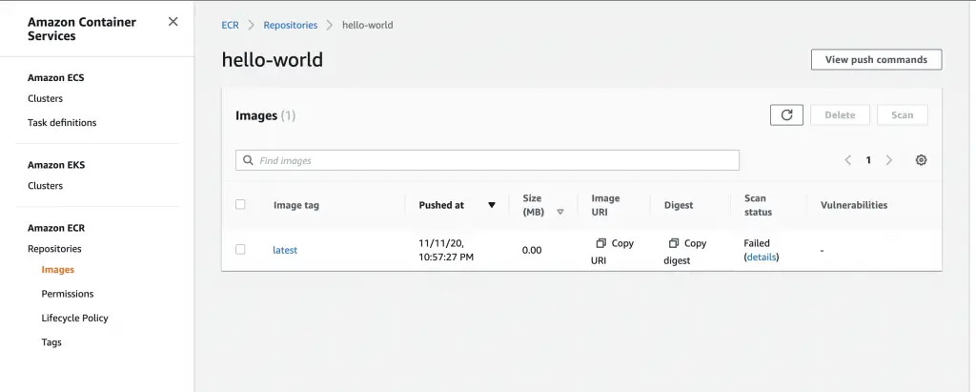This screenshot has height=392, width=976.
Task: Click Repositories breadcrumb link
Action: pos(290,25)
